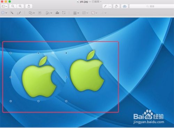This screenshot has width=174, height=128.
Task: Expand the title bar edited-status chevron
Action: [101, 1]
